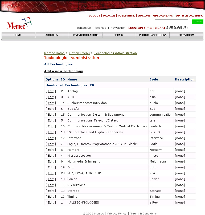Edit Communications Telecom/Datacom row
Screen dimensions: 205x215
pyautogui.click(x=51, y=120)
